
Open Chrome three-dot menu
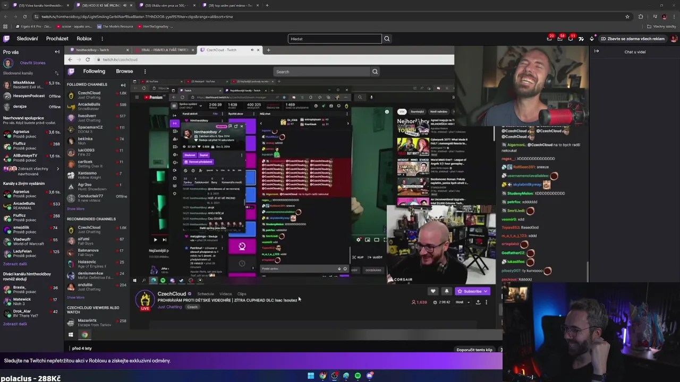click(x=674, y=16)
